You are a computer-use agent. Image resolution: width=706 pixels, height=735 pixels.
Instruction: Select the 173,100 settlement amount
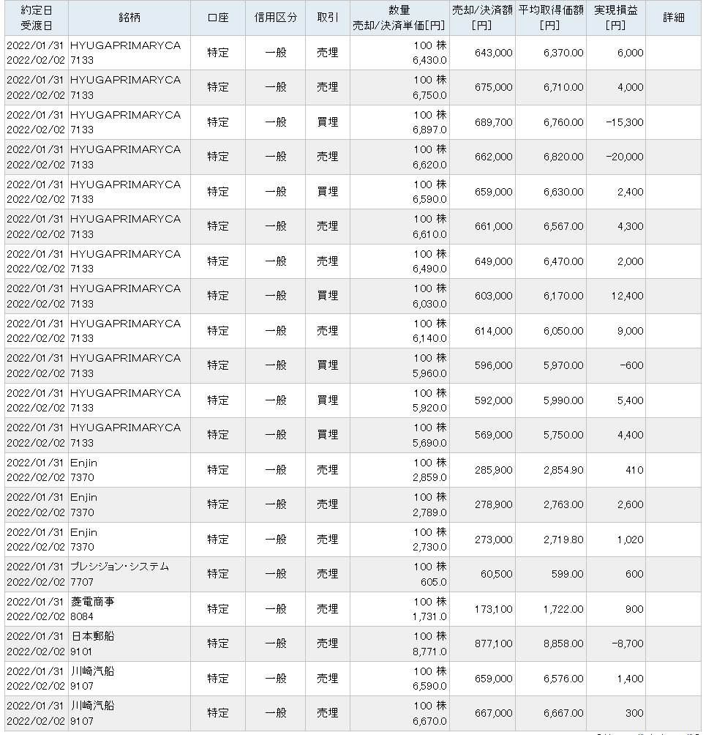[x=493, y=609]
